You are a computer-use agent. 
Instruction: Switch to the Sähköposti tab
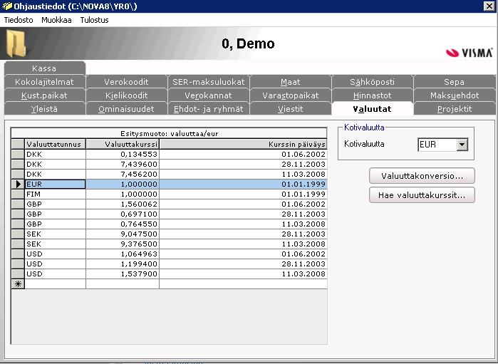[x=372, y=82]
